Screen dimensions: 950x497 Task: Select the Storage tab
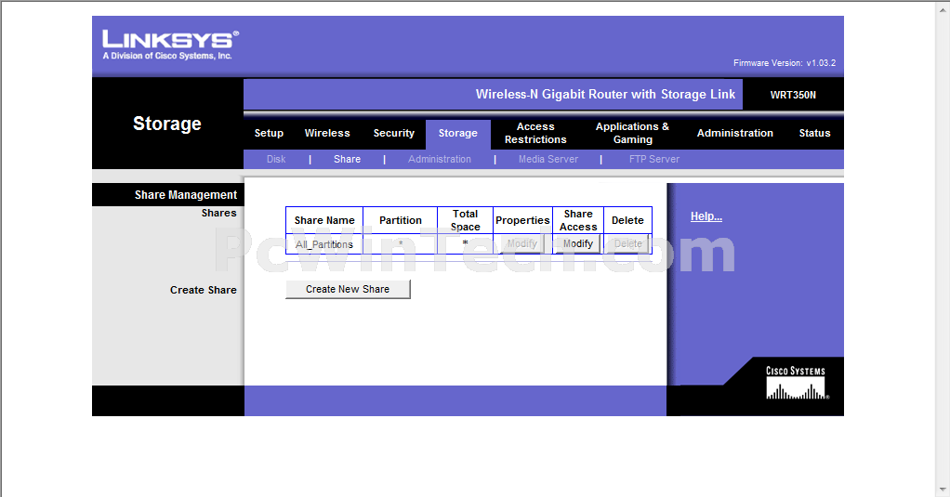click(x=458, y=133)
